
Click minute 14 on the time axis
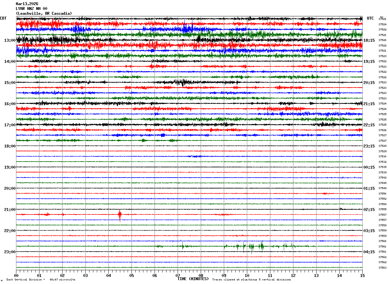(339, 276)
